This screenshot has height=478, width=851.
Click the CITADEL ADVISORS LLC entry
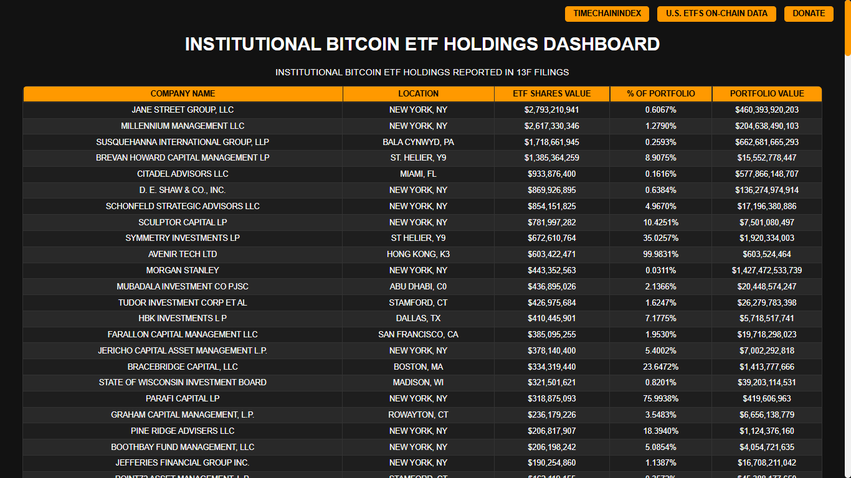pos(183,174)
